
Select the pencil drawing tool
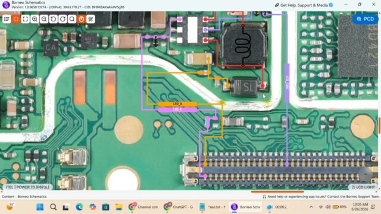coord(90,19)
